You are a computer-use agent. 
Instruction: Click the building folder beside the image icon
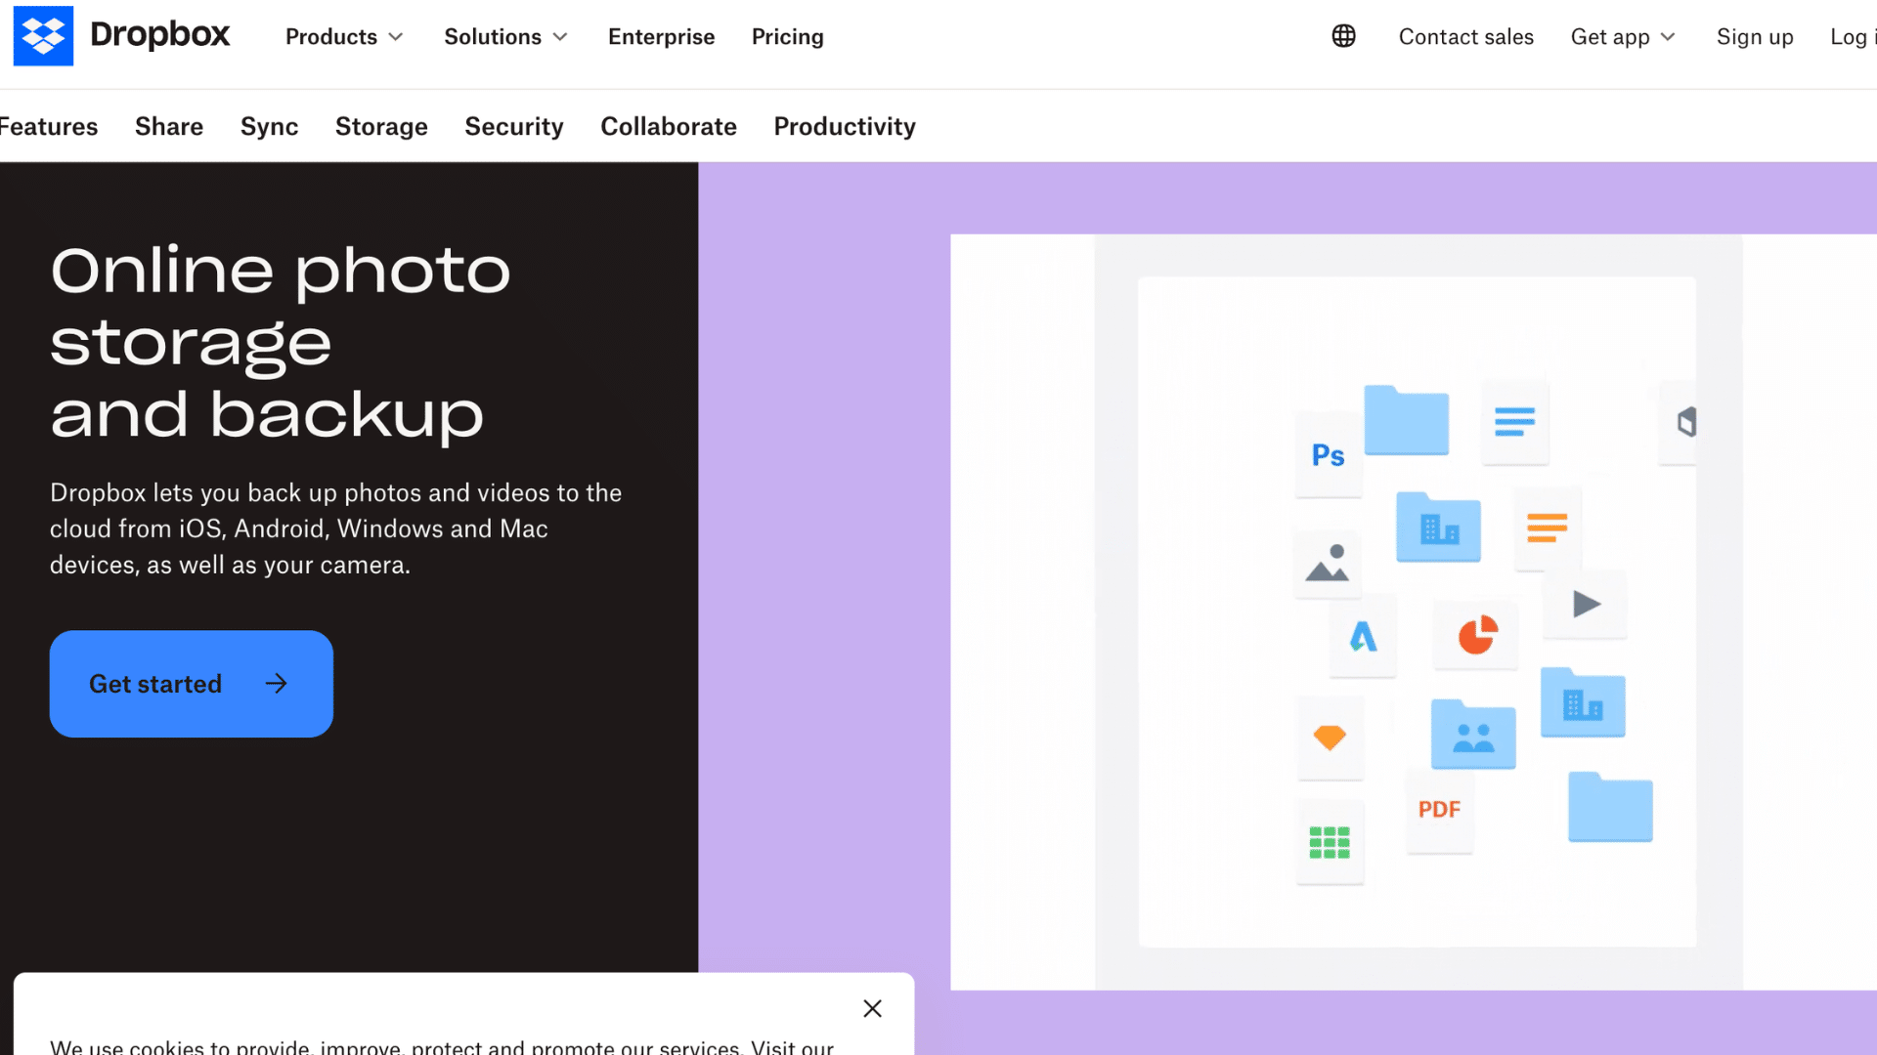click(x=1438, y=527)
